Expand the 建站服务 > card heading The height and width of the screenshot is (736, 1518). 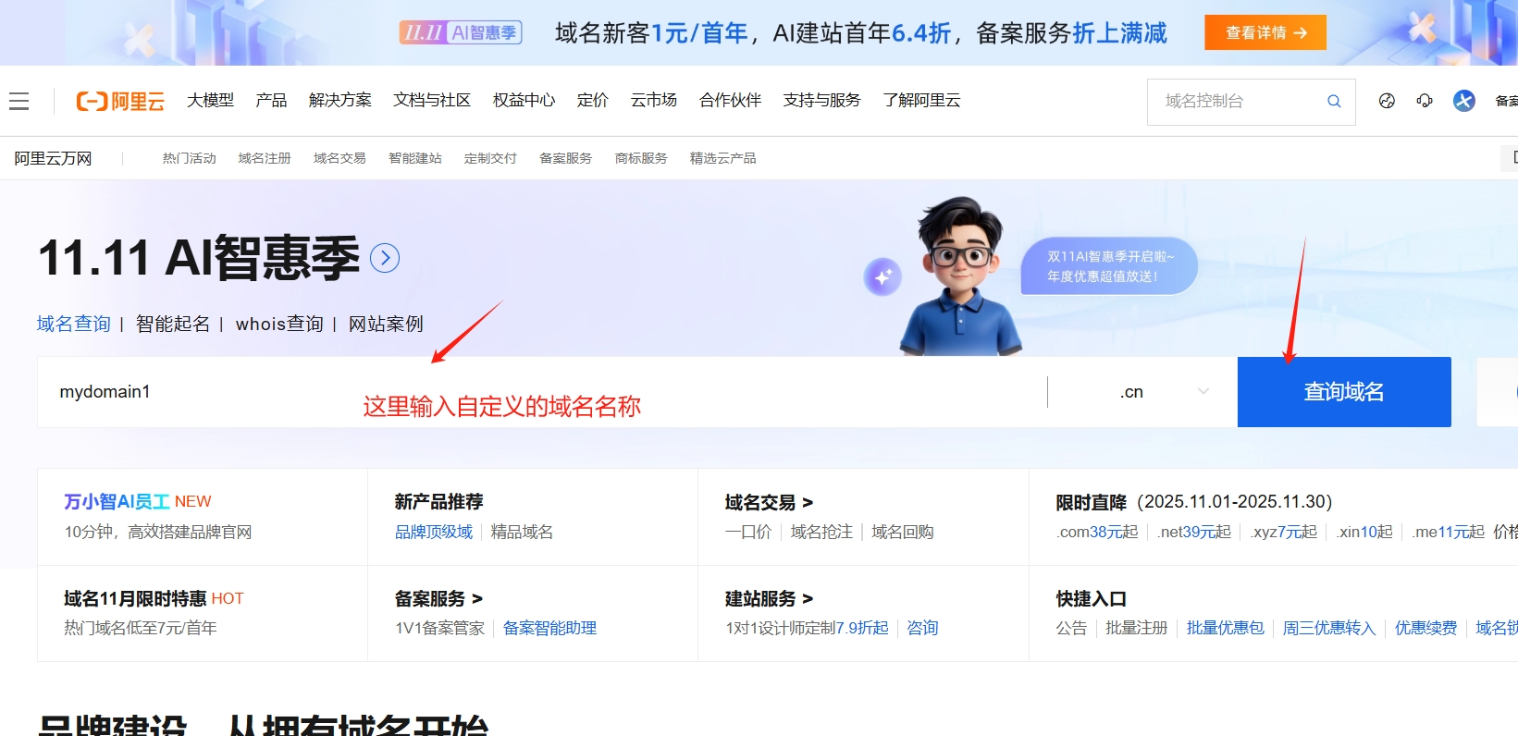pos(769,599)
